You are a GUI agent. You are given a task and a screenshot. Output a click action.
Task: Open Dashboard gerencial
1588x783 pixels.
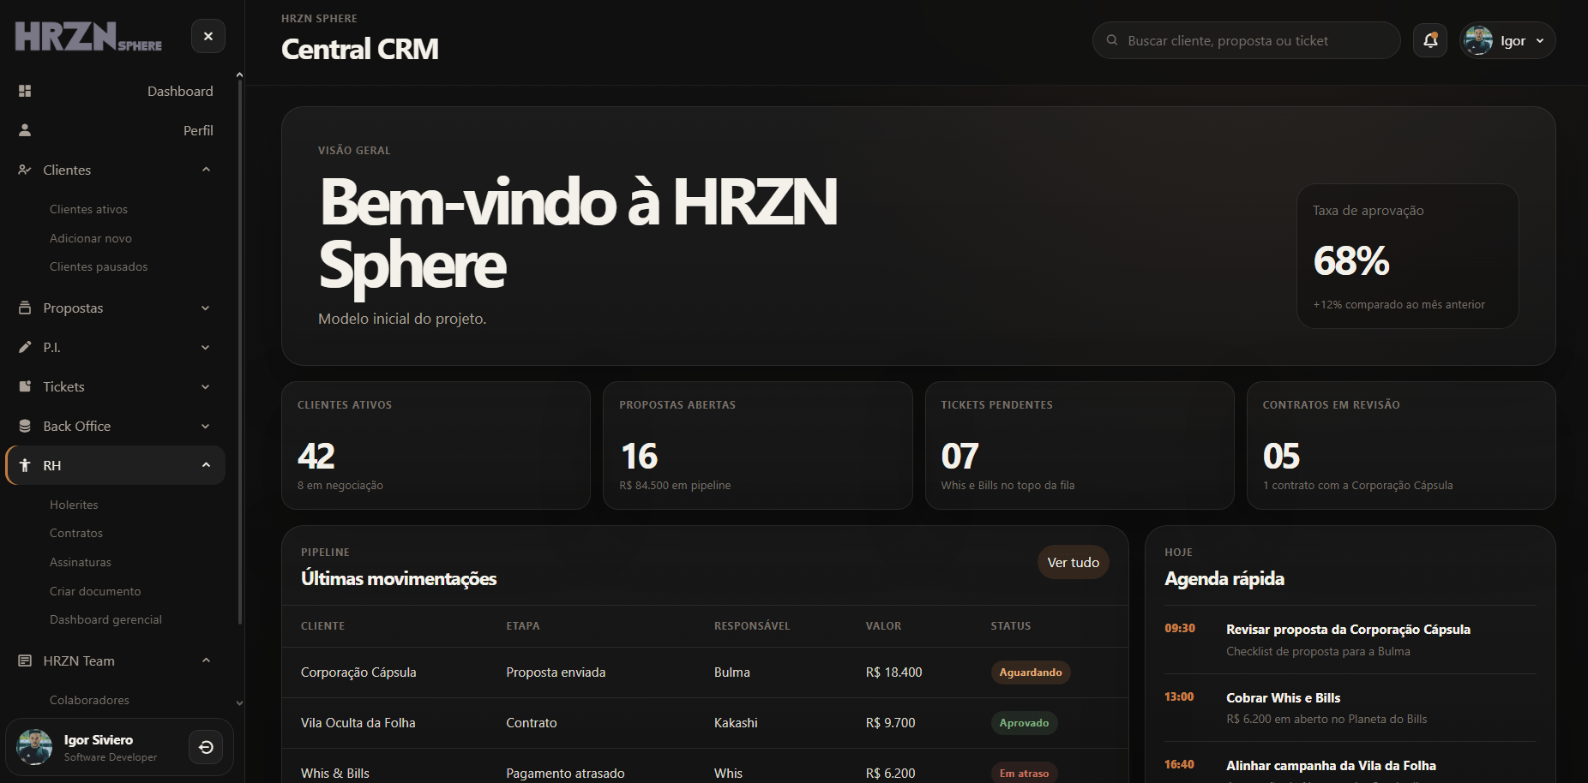[105, 619]
